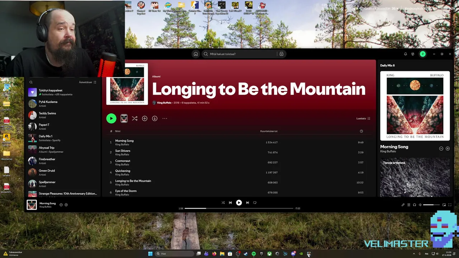Open Xbox app from the taskbar
Screen dimensions: 459x258
pyautogui.click(x=269, y=254)
